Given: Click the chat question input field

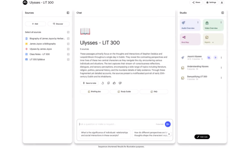Looking at the screenshot, I should point(117,124).
